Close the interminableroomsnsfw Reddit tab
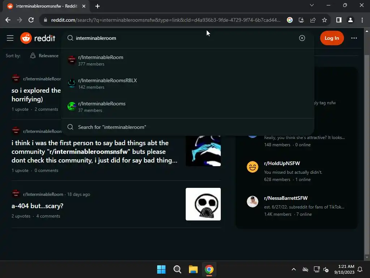This screenshot has width=370, height=278. pos(83,6)
